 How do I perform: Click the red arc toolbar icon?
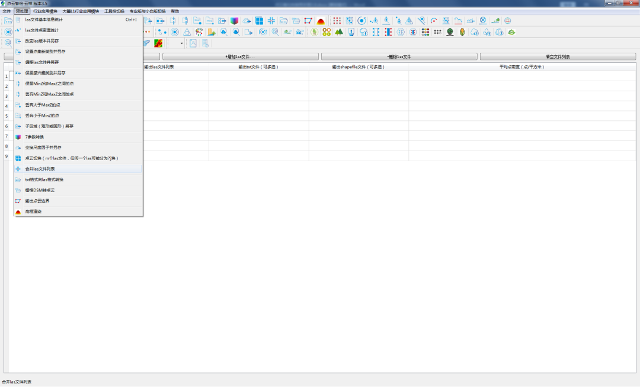point(433,21)
